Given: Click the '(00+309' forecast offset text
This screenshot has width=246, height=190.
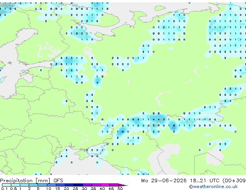Looking at the screenshot, I should click(x=234, y=181).
